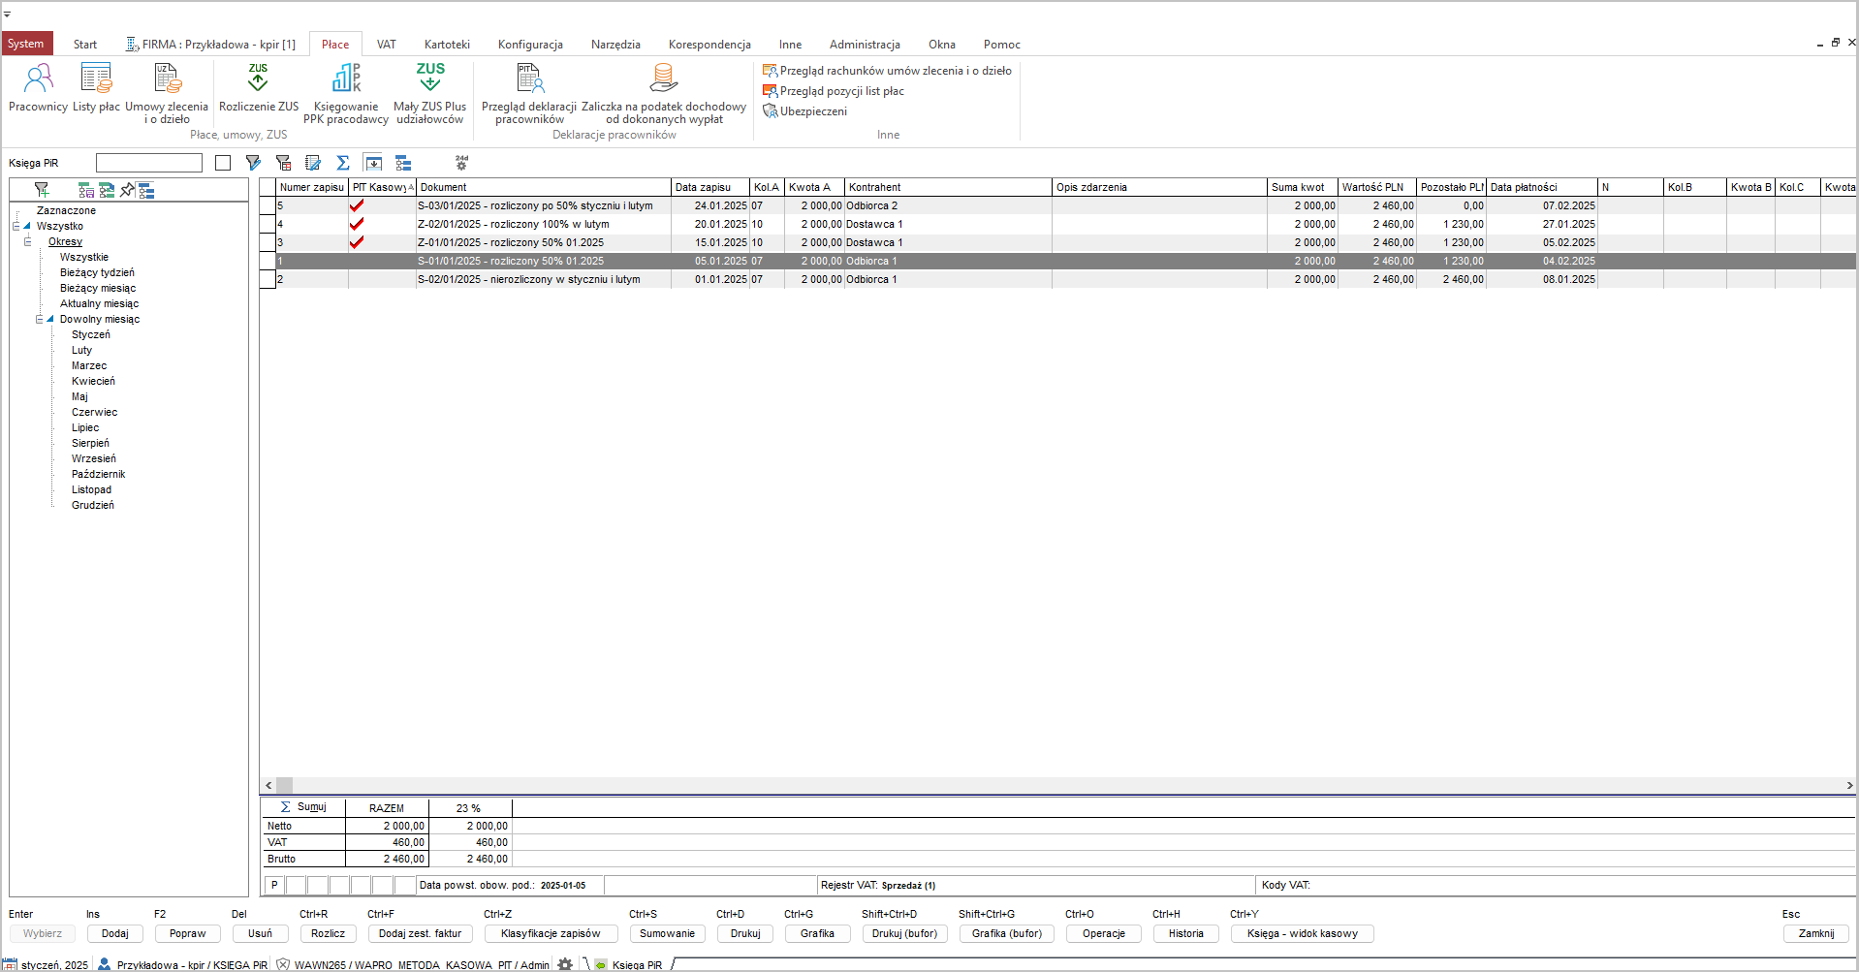Tick the checkbox next to Księga PiR search field

click(x=223, y=163)
